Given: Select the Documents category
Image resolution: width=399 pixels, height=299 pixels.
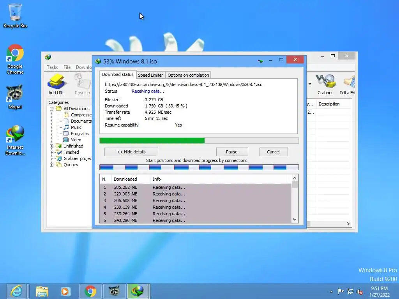Looking at the screenshot, I should click(x=78, y=121).
